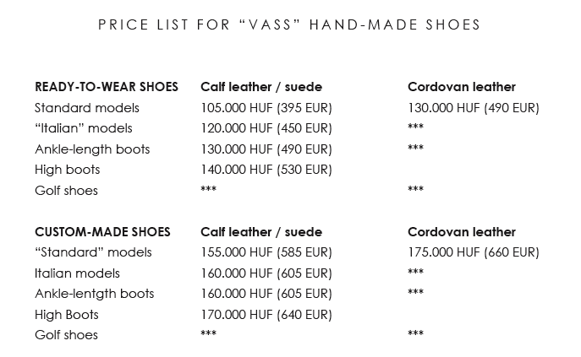Click Ankle-length boots in ready-to-wear section
Viewport: 581px width, 357px height.
click(92, 149)
